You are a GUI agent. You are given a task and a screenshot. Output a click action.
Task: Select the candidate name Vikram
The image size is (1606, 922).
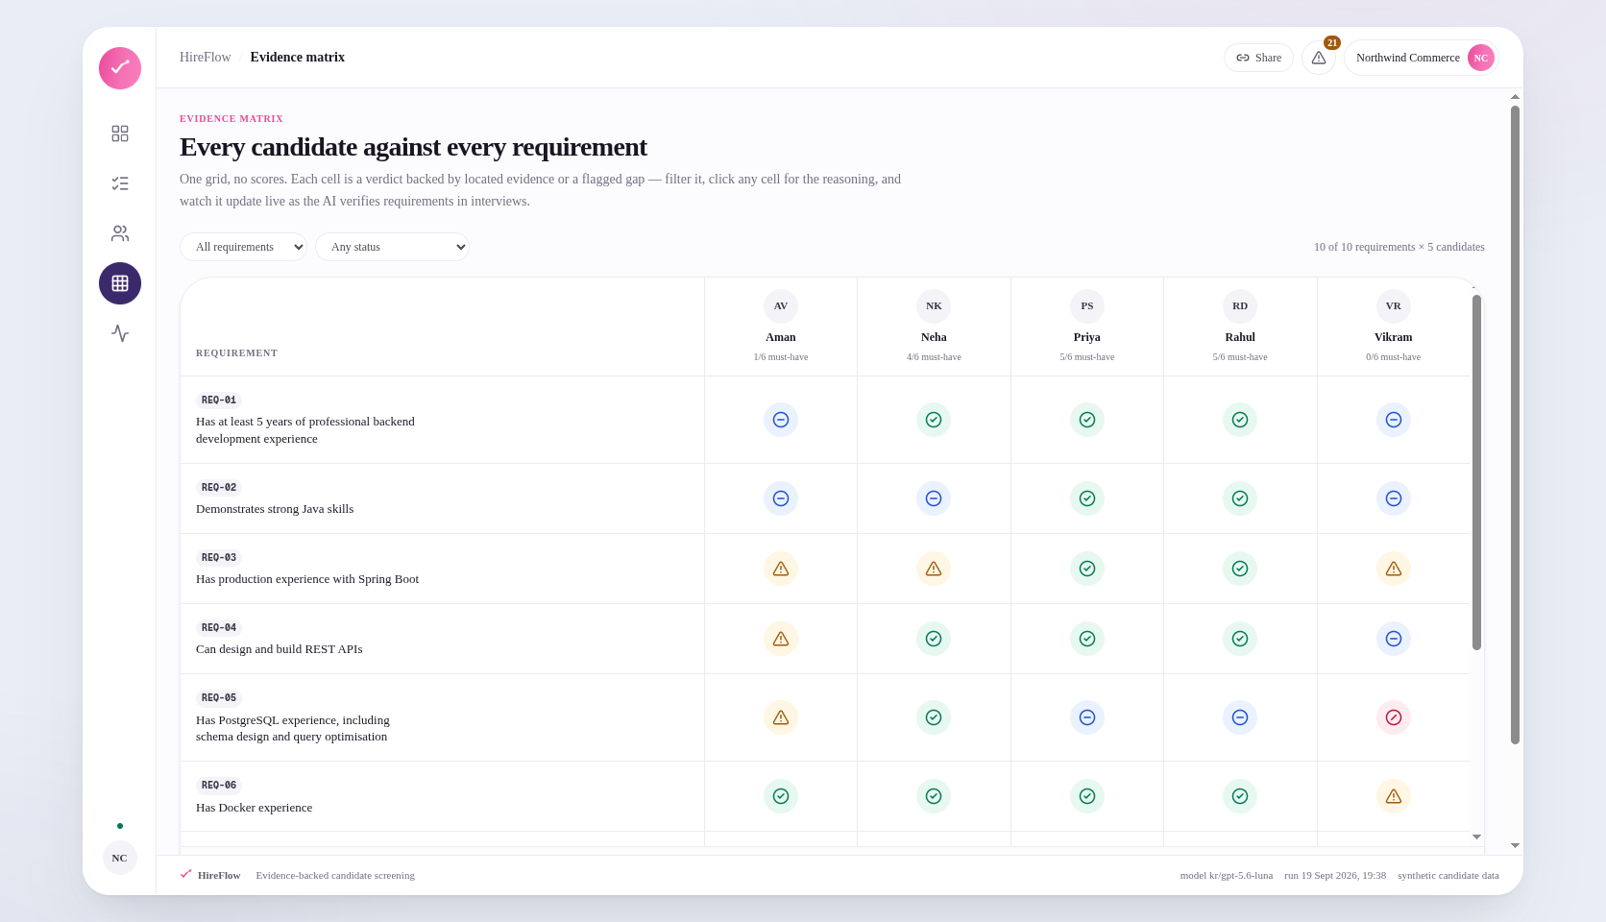point(1394,337)
